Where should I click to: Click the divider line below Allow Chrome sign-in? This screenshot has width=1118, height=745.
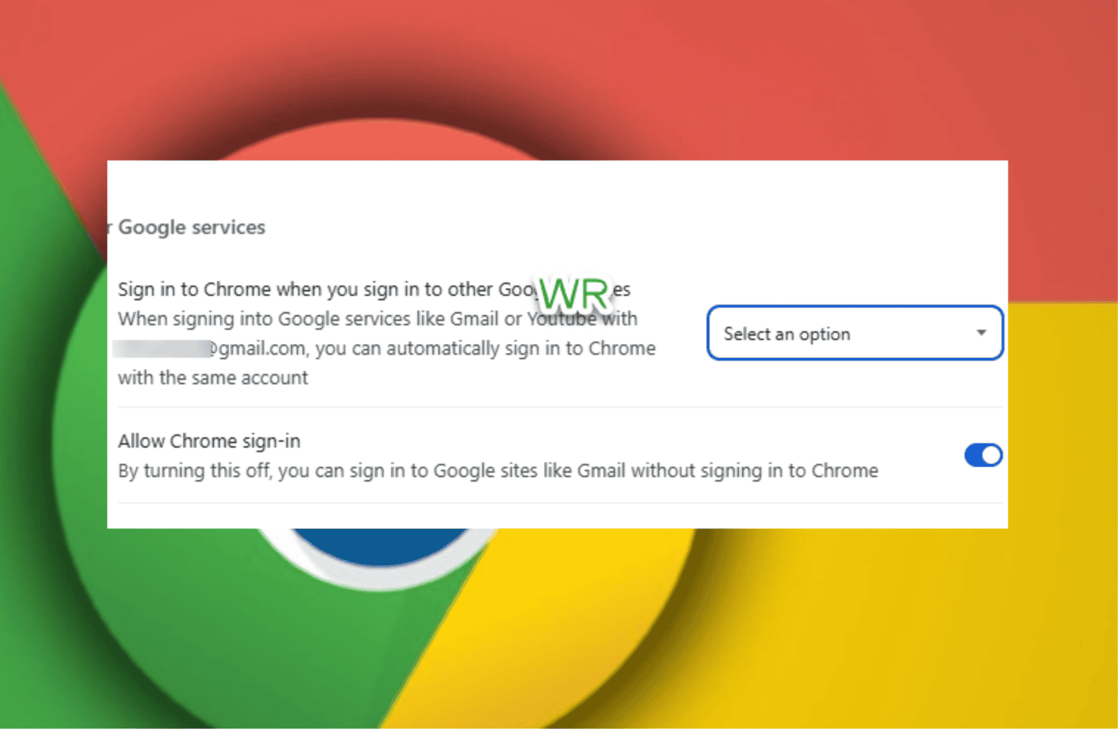(560, 503)
